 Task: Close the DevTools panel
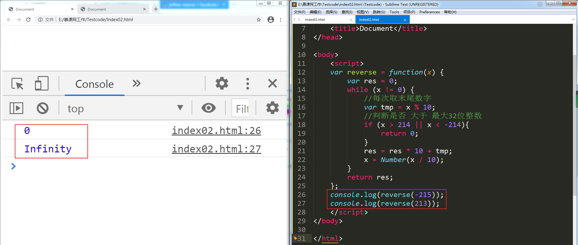tap(273, 83)
